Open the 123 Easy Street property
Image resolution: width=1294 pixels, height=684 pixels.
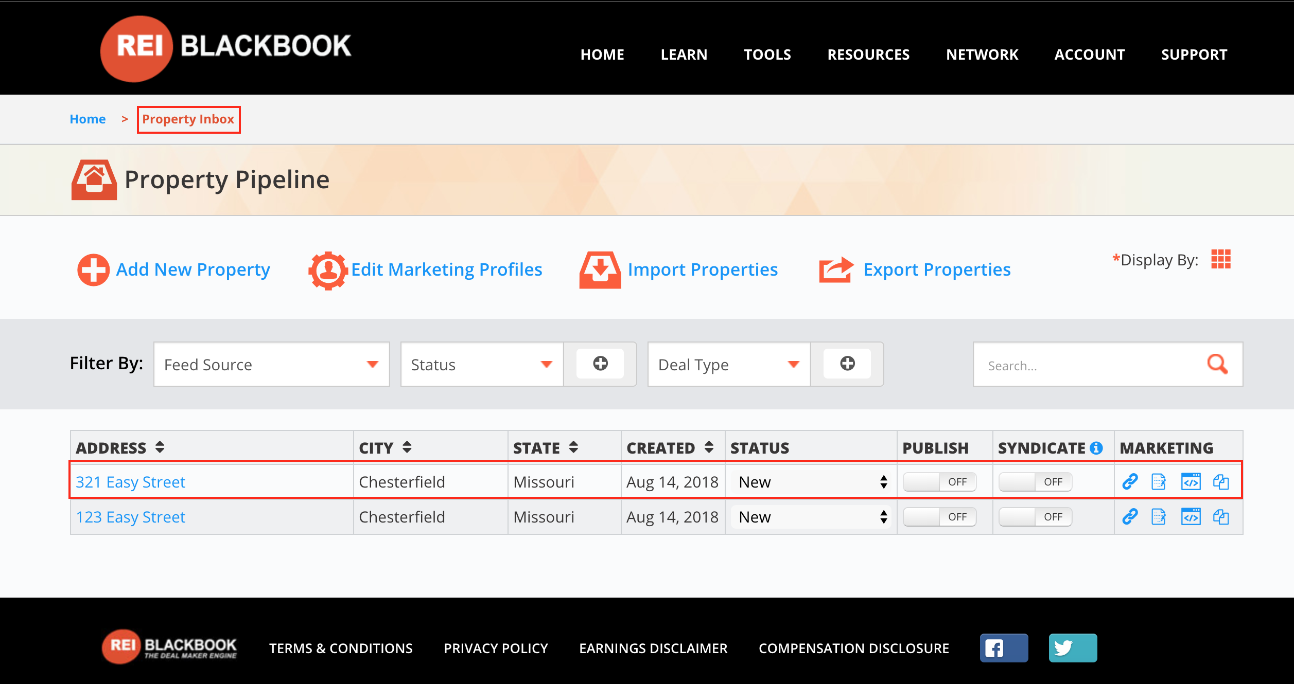[130, 517]
